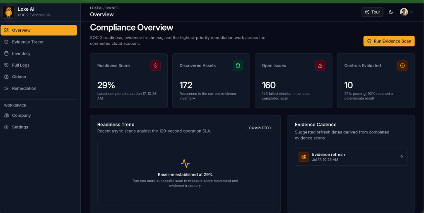Click the Controls Evaluated checkmark icon
424x213 pixels.
click(402, 65)
